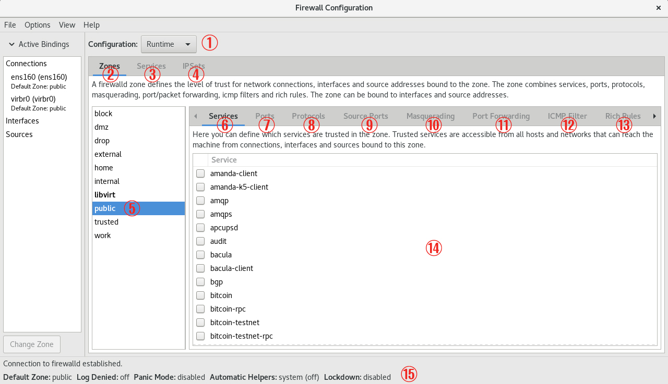
Task: Enable the bgp service
Action: point(200,281)
